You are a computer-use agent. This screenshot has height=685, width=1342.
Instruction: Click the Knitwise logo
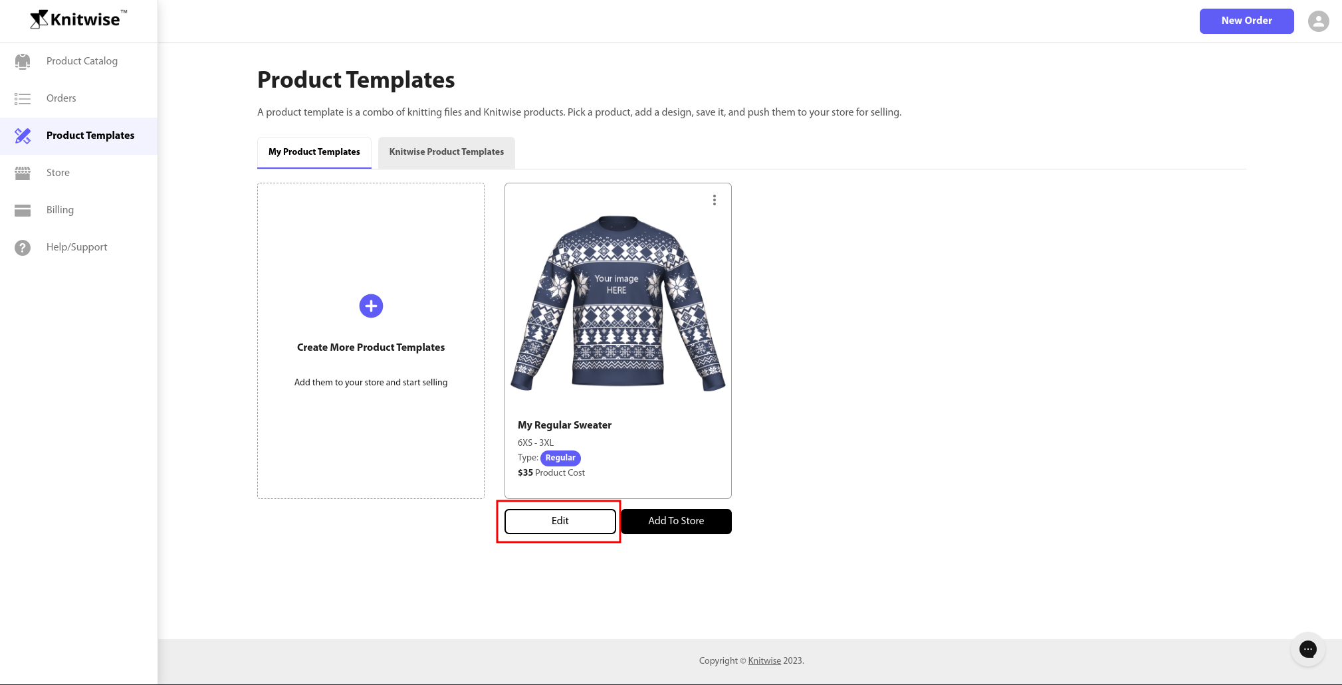coord(78,19)
